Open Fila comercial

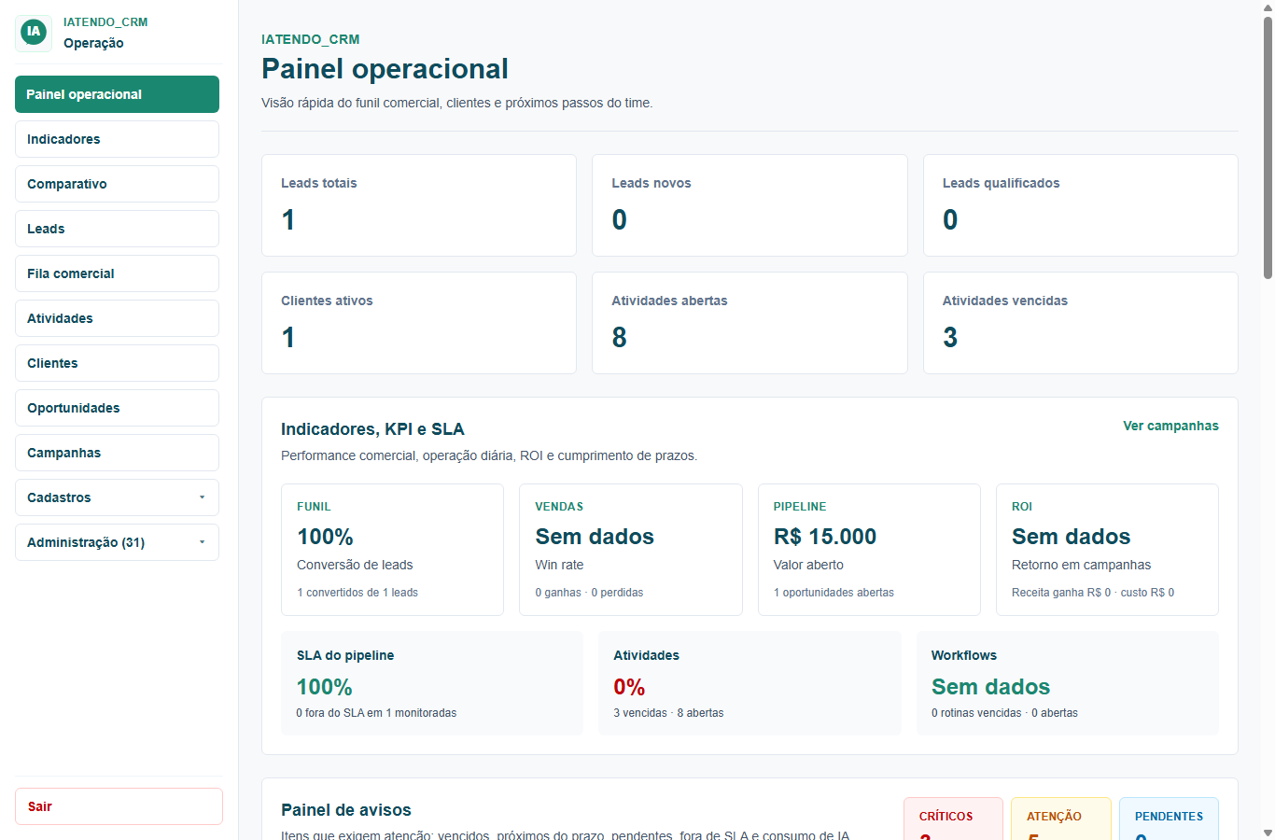117,273
